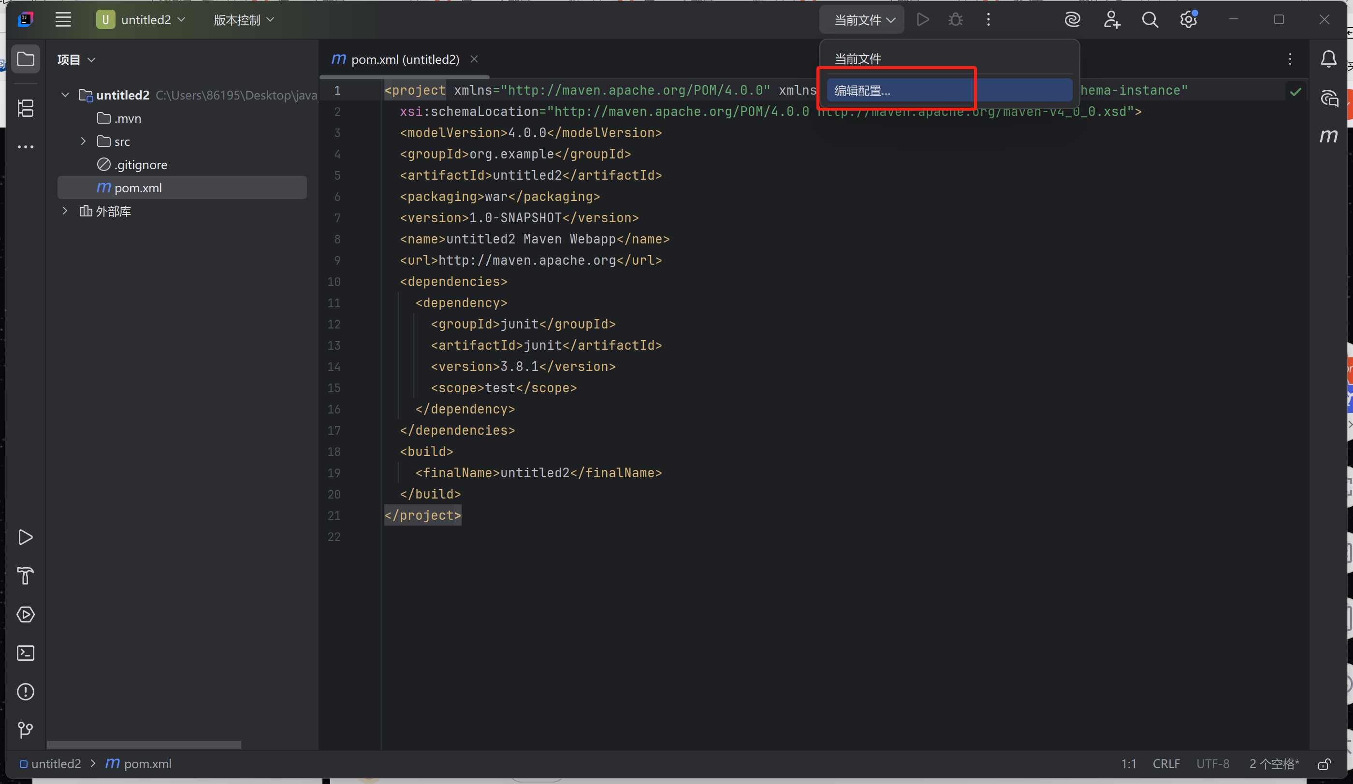Open the Problems tool window
The width and height of the screenshot is (1353, 784).
tap(25, 692)
